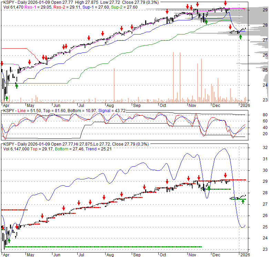Click the green up arrow in late December on top chart
This screenshot has width=269, height=257.
tap(240, 37)
